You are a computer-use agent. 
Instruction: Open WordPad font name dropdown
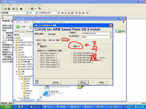click(x=27, y=13)
